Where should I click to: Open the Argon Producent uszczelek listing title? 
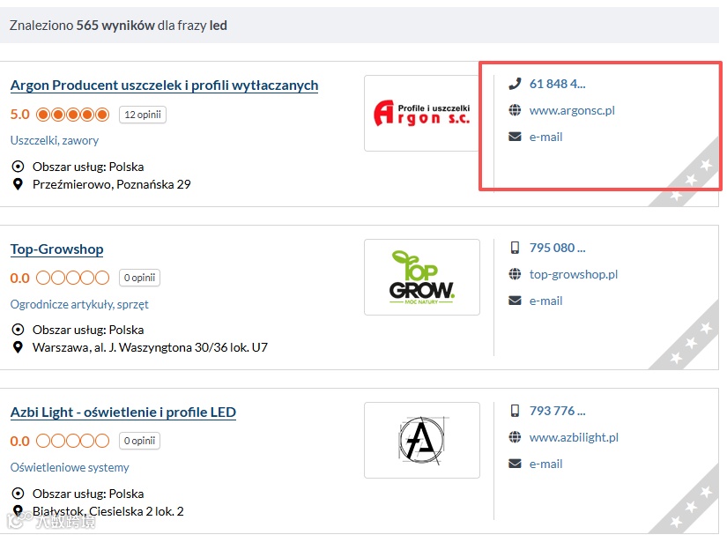tap(164, 85)
